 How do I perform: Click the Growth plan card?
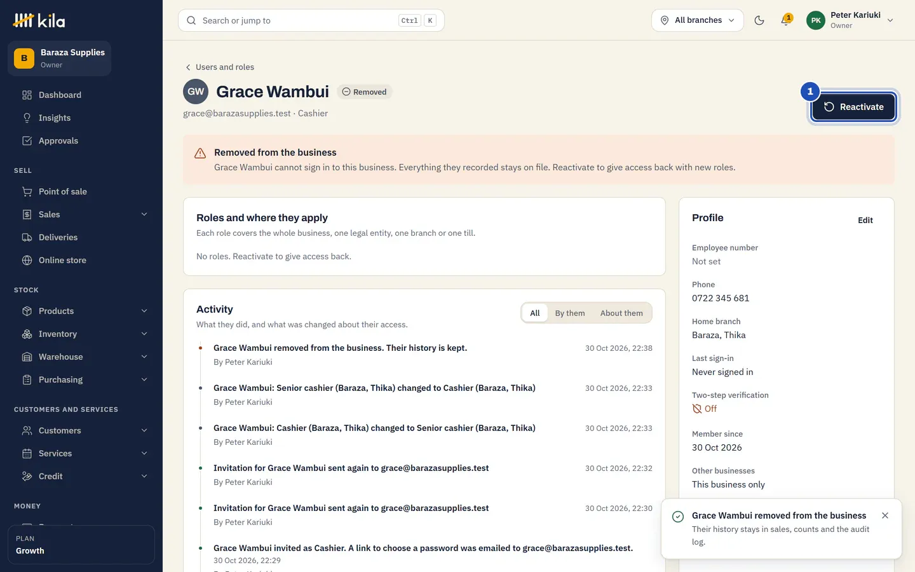(81, 545)
